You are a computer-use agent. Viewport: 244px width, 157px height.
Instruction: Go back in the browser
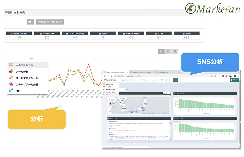pos(105,76)
